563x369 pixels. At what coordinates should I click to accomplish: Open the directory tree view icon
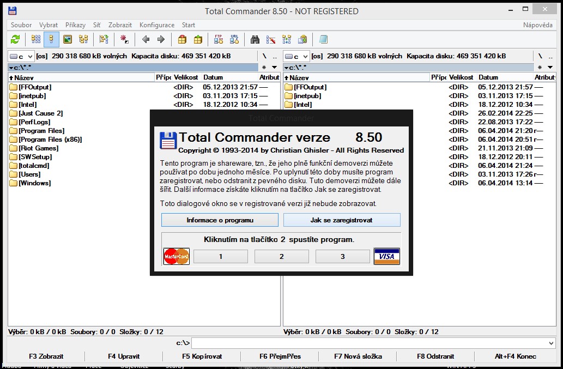[83, 39]
